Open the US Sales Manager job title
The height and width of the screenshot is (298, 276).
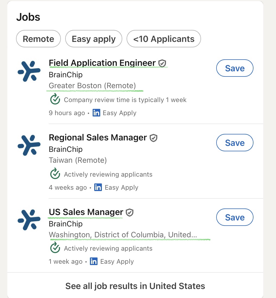pos(86,212)
